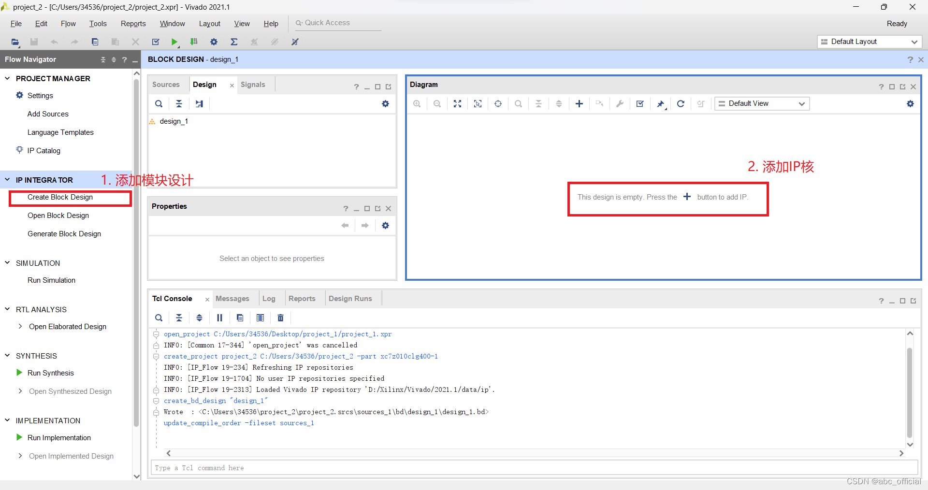Open the Reports menu
Image resolution: width=928 pixels, height=490 pixels.
(x=133, y=24)
